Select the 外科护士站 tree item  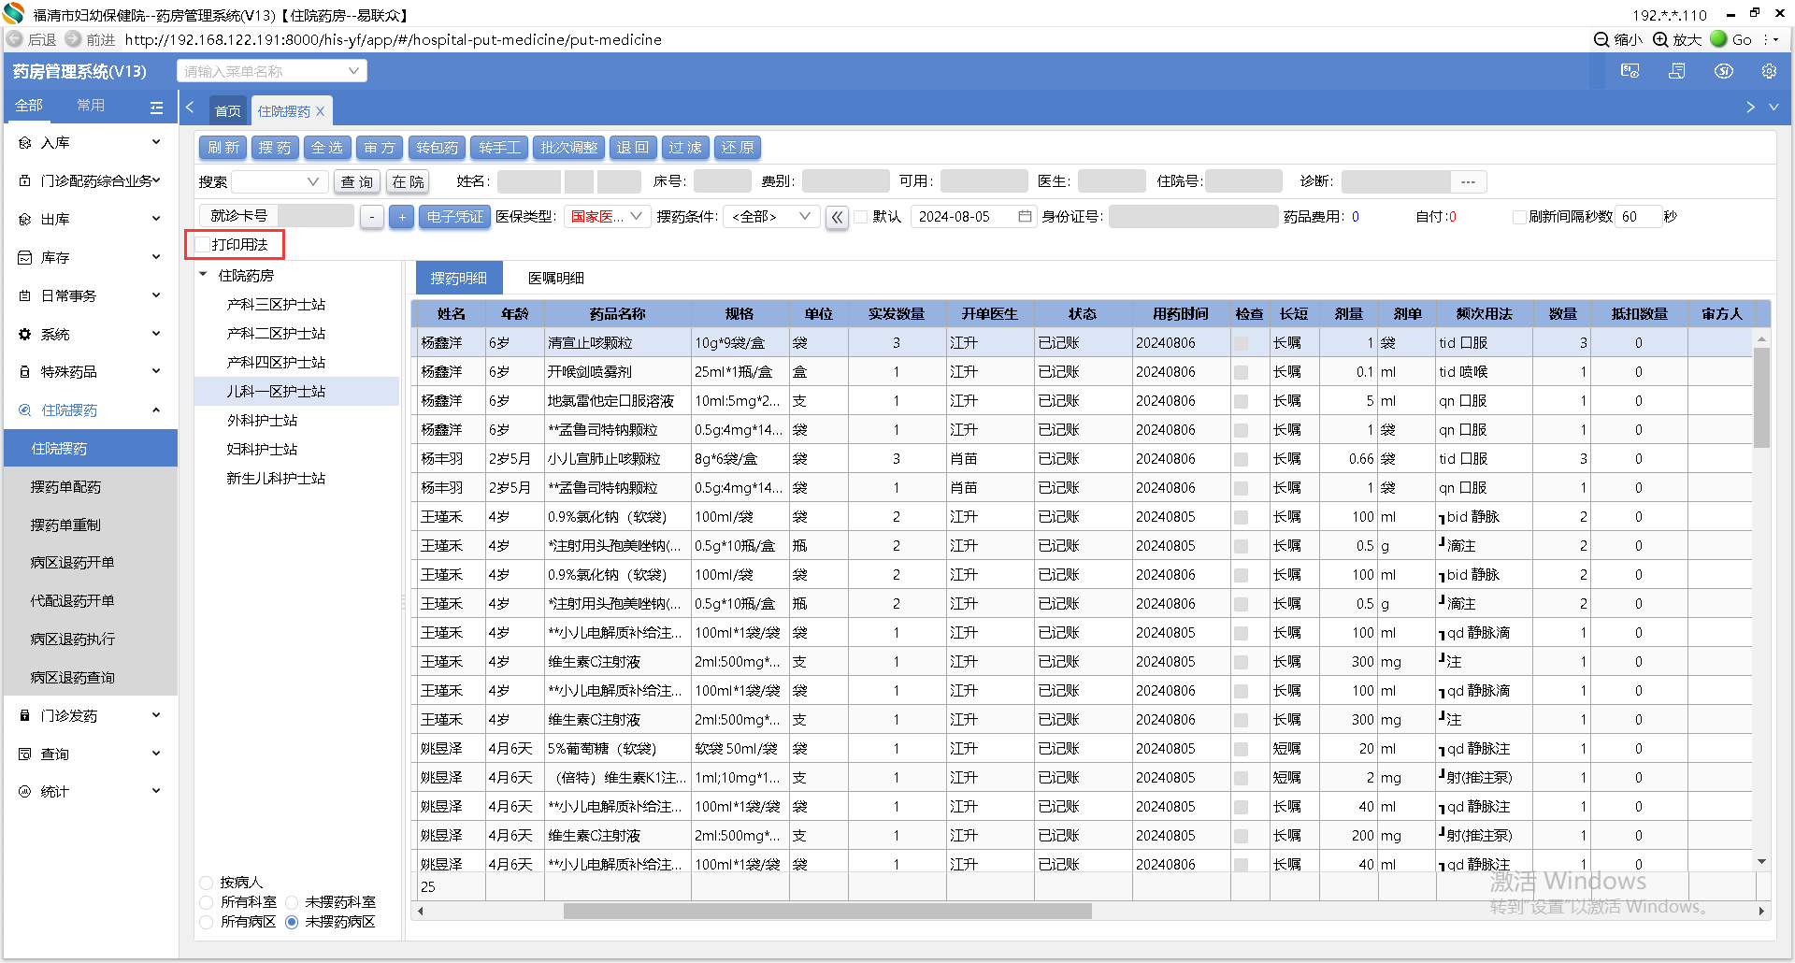tap(263, 421)
